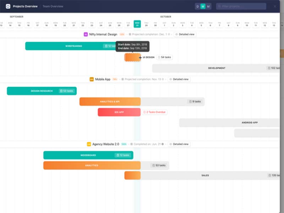
Task: Click the orange Mobile App project avatar
Action: pos(91,80)
